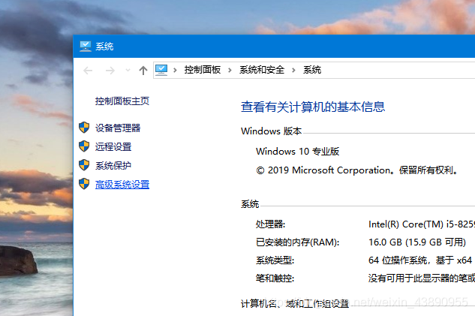This screenshot has width=475, height=316.
Task: Go up one level with the up arrow
Action: pos(143,71)
